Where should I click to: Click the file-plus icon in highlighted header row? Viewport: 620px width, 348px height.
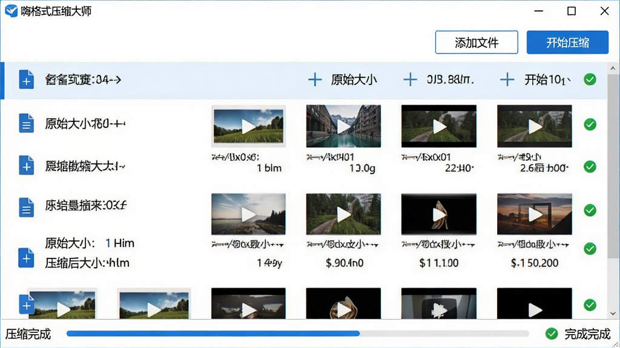(27, 80)
